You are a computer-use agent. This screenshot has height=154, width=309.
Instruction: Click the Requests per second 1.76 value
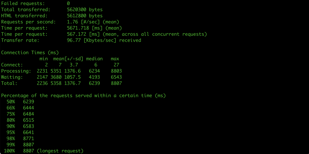(x=72, y=22)
